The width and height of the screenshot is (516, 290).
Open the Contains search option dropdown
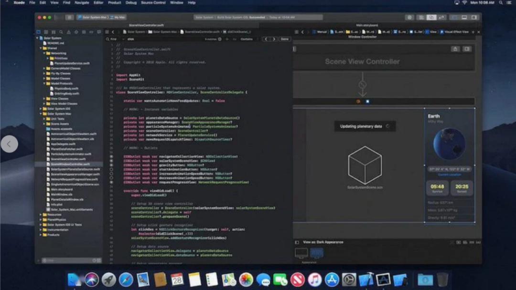coord(247,39)
